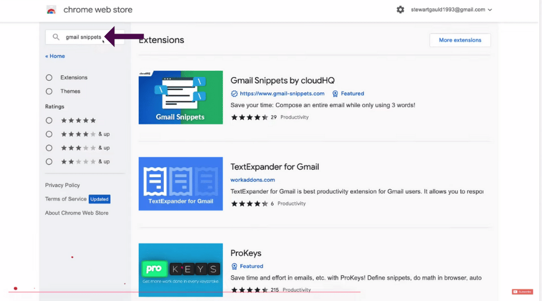Open About Chrome Web Store link
Viewport: 542px width, 301px height.
coord(77,213)
